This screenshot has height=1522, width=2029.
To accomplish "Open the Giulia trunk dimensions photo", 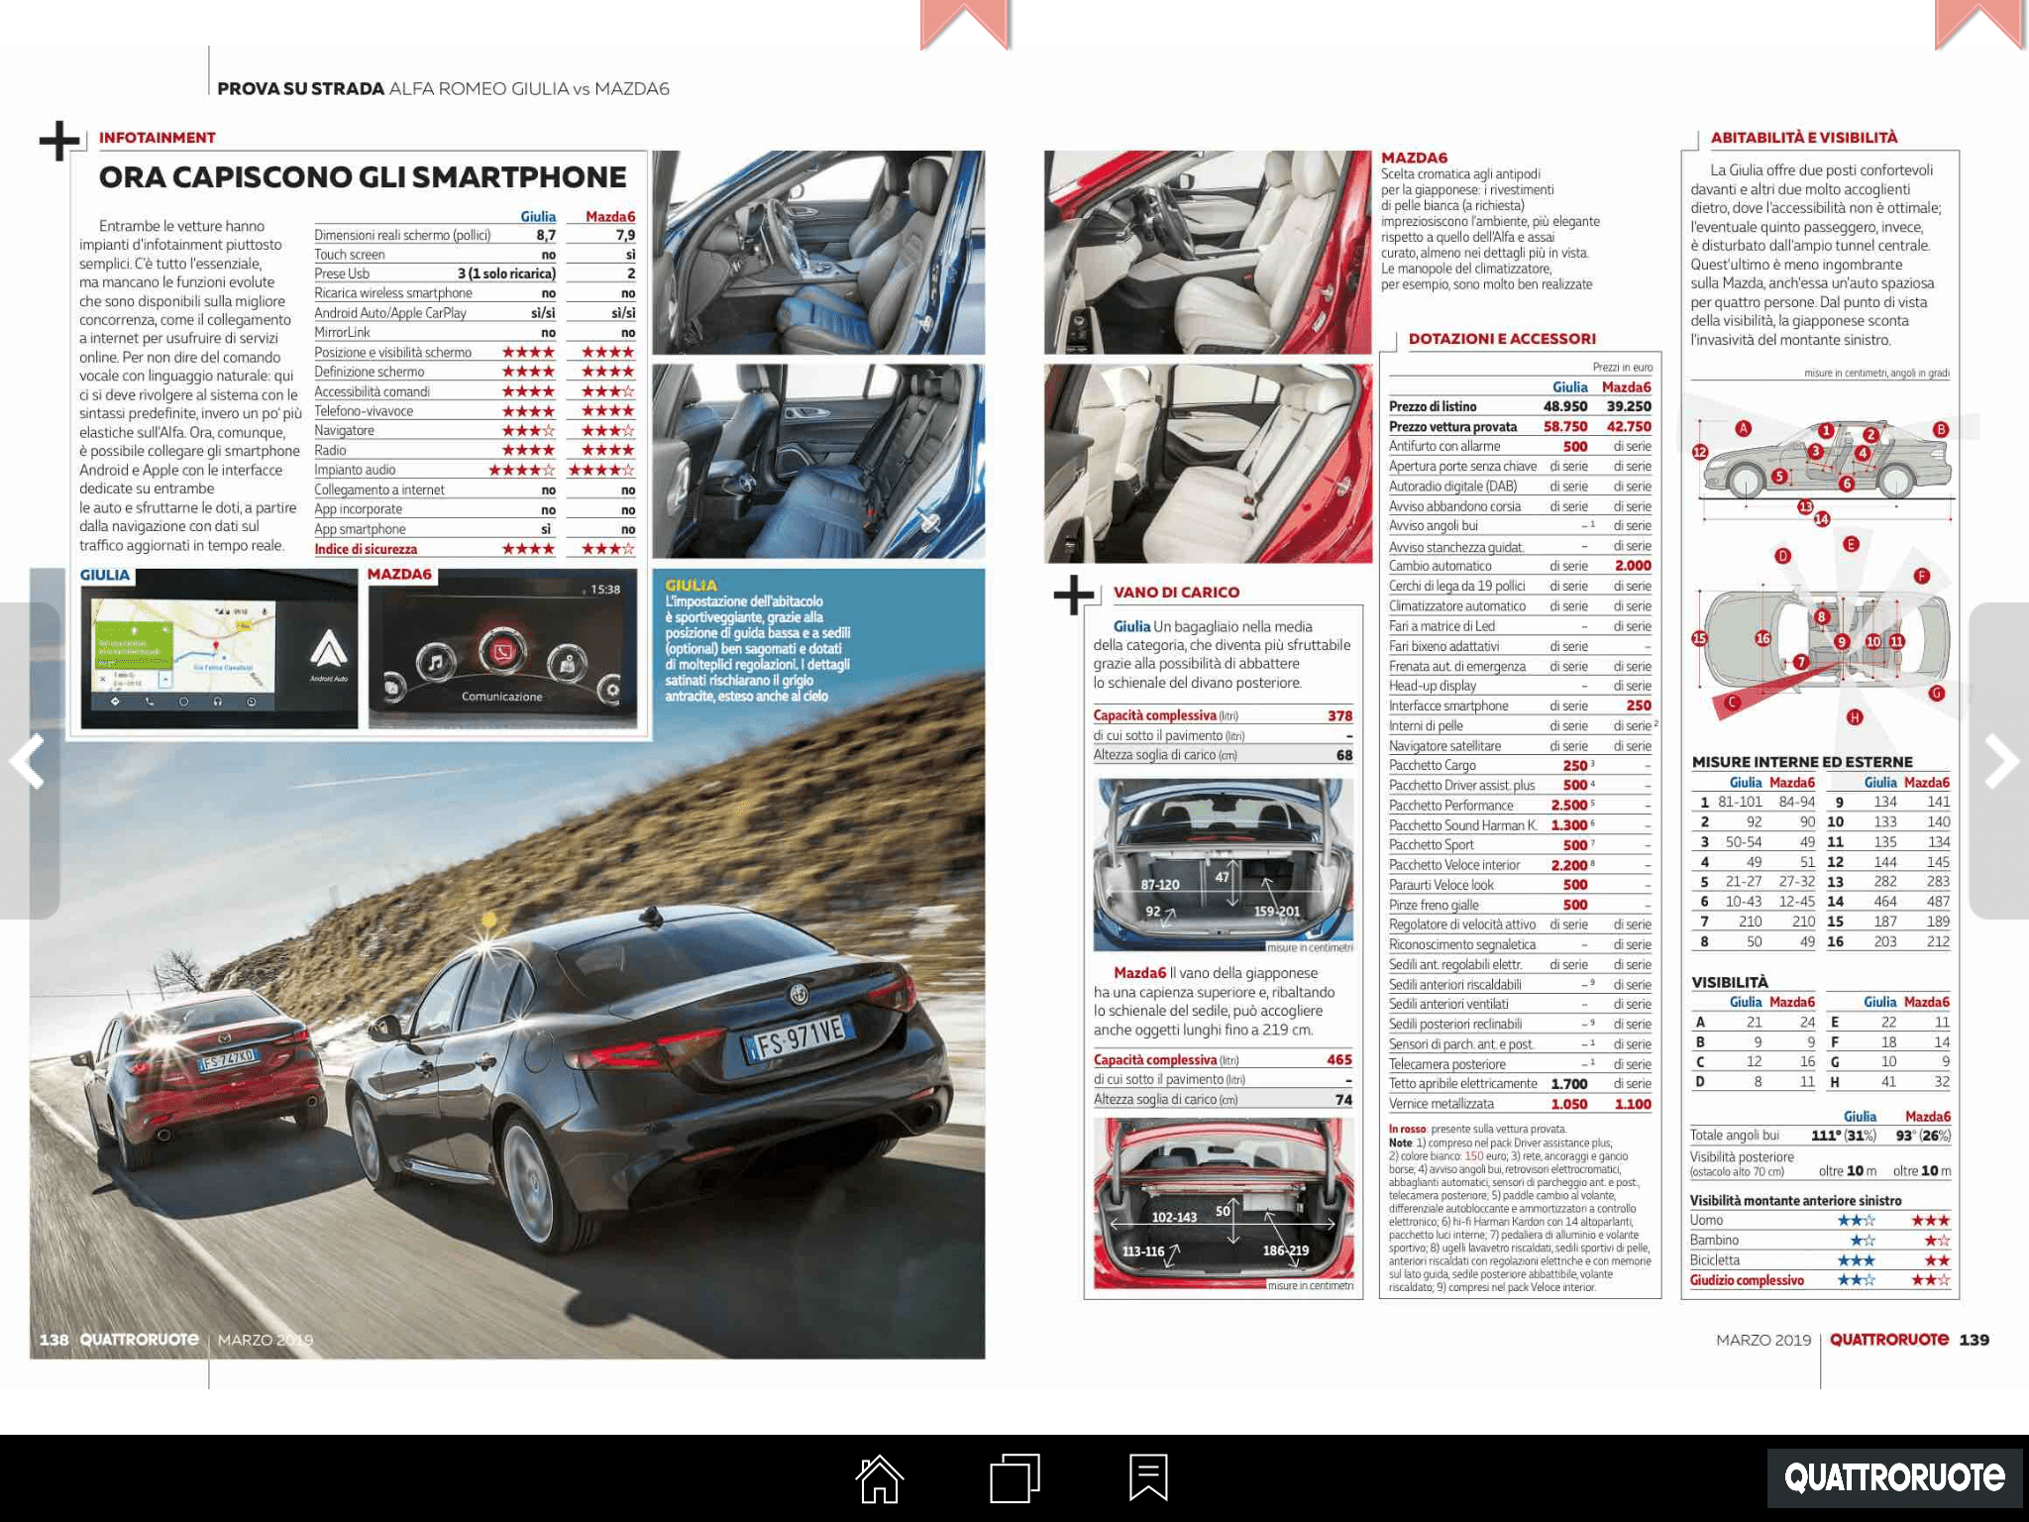I will (x=1224, y=865).
